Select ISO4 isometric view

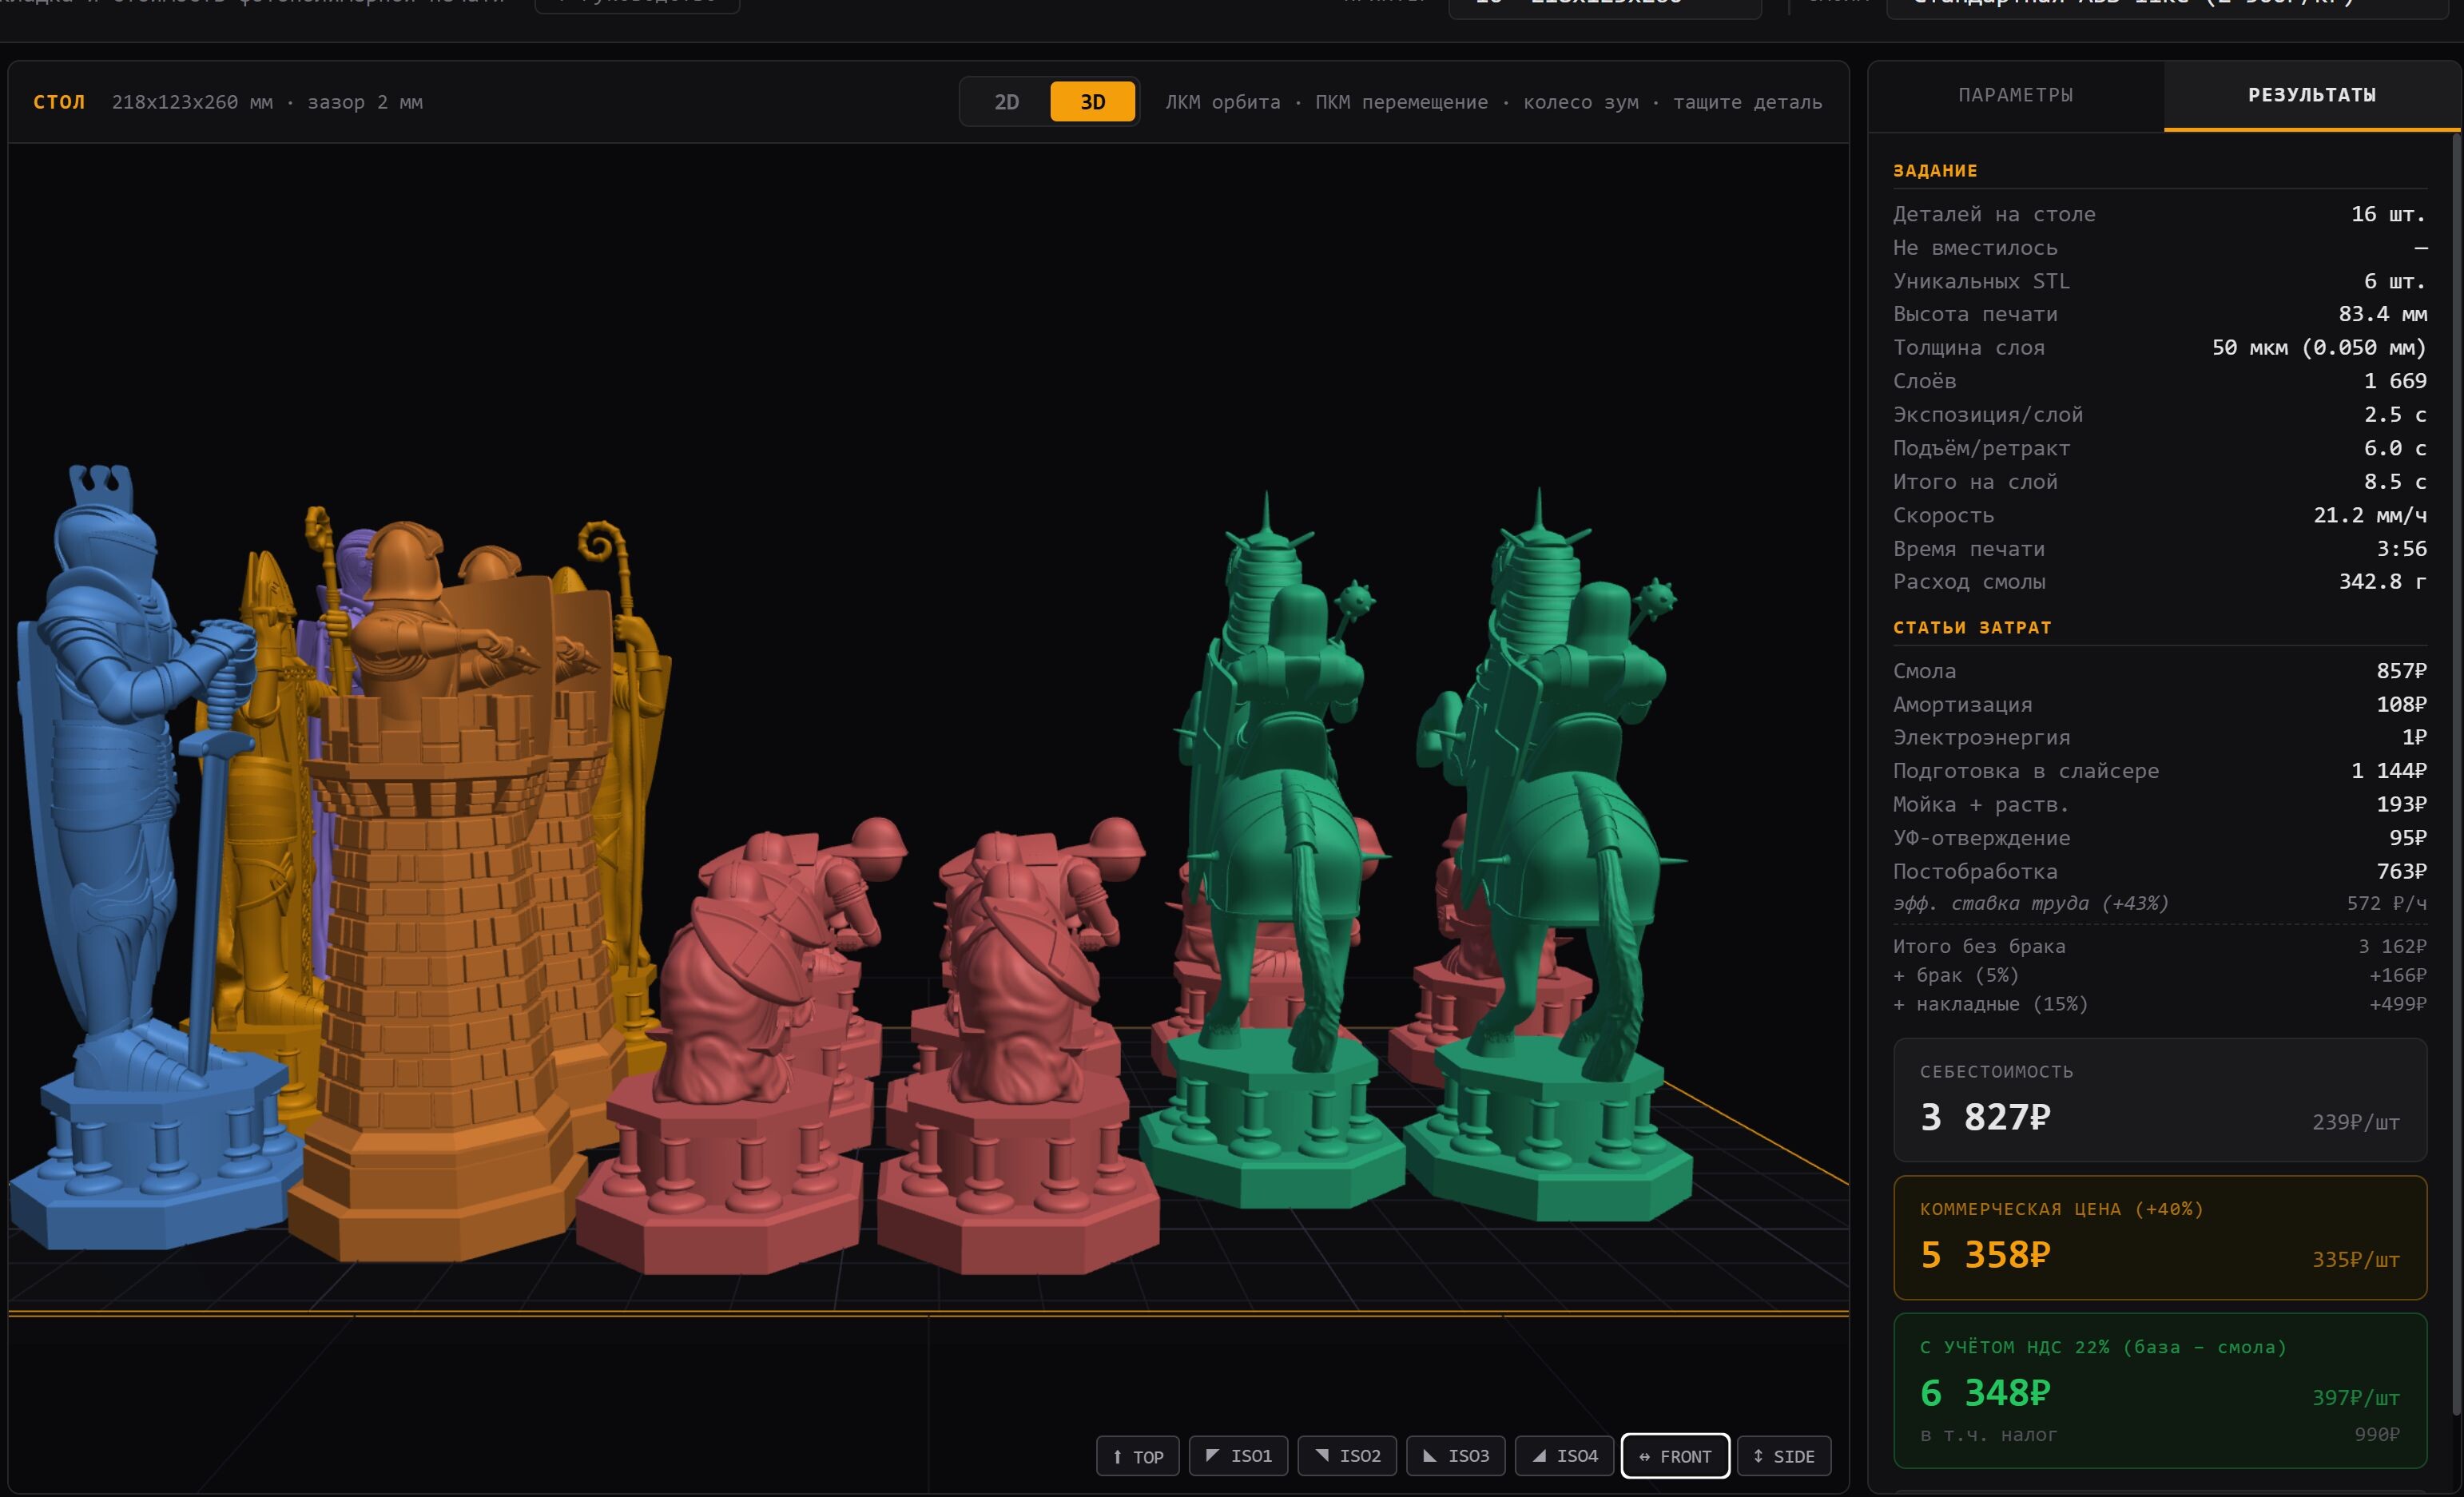pyautogui.click(x=1564, y=1456)
